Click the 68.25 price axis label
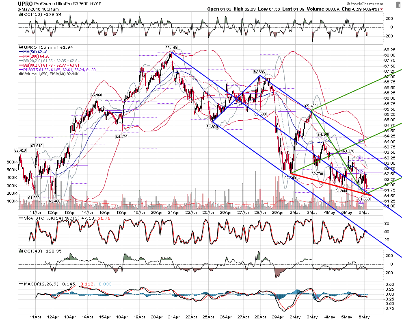This screenshot has width=402, height=320. coord(390,50)
